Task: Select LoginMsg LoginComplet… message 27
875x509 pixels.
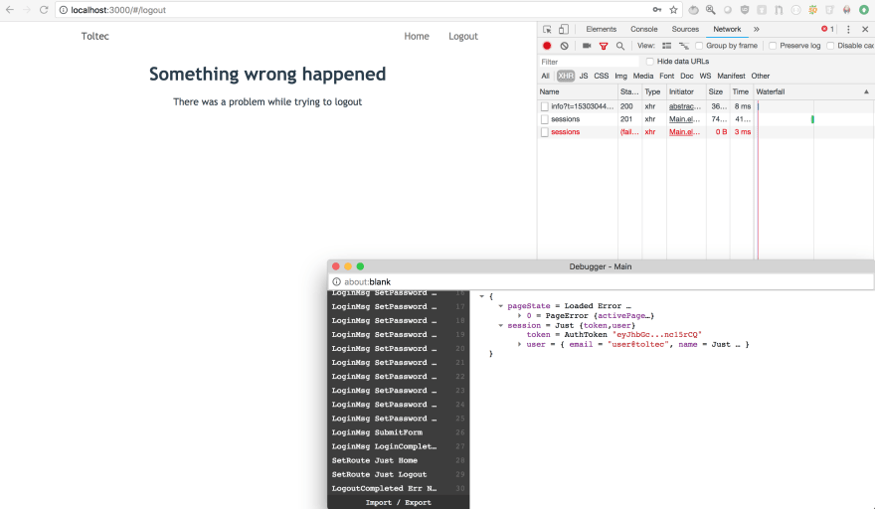Action: pyautogui.click(x=398, y=446)
